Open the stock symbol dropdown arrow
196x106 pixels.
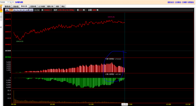pos(8,2)
